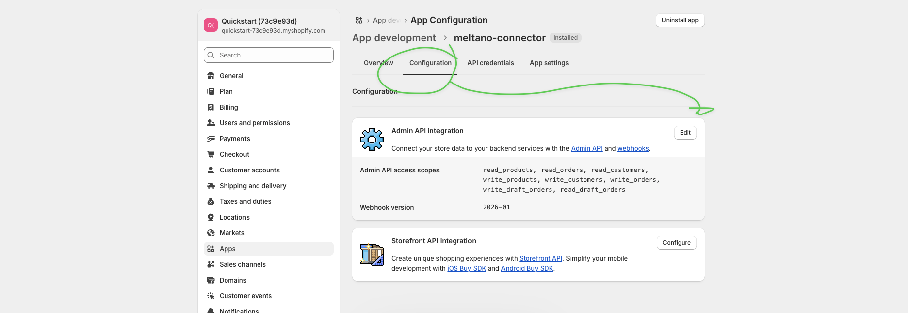Image resolution: width=908 pixels, height=313 pixels.
Task: Click the Customer accounts person icon
Action: click(211, 170)
